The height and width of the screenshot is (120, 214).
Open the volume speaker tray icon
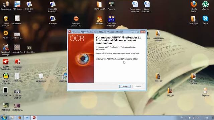[x=190, y=118]
